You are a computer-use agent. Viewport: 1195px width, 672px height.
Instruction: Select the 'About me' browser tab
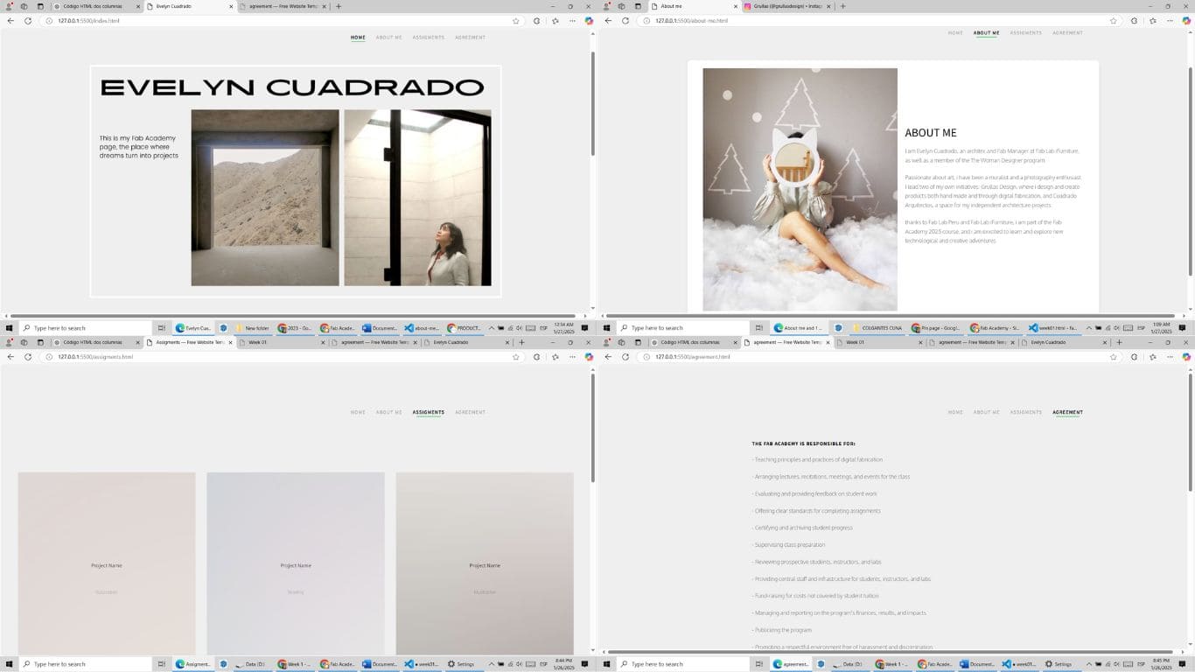pos(693,6)
